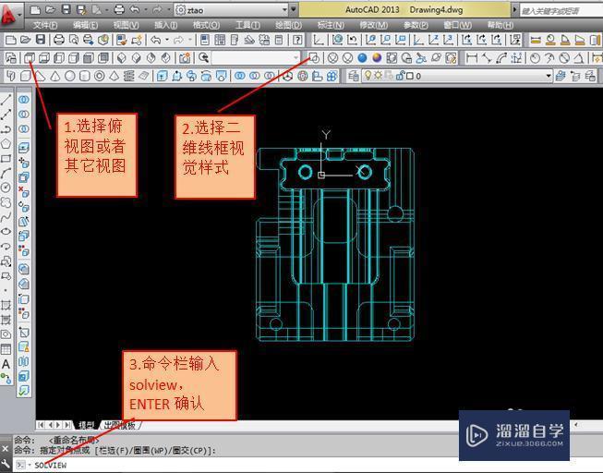Open the 工具(T) menu
The image size is (603, 473).
point(247,25)
